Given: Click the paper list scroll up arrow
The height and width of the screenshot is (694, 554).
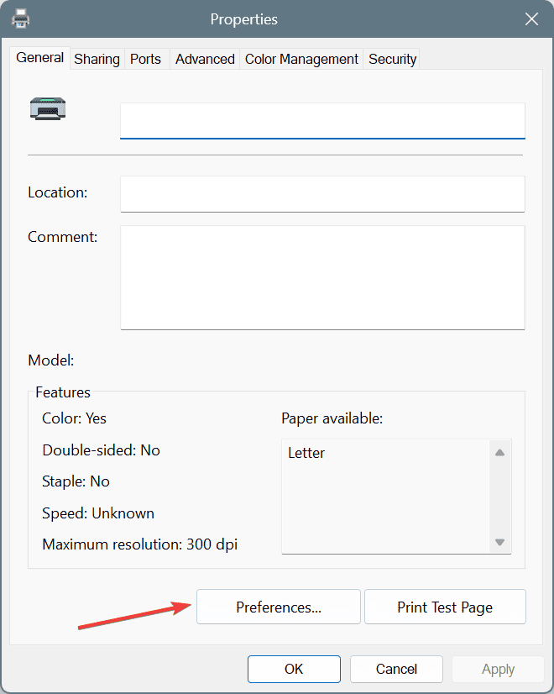Looking at the screenshot, I should pyautogui.click(x=500, y=452).
